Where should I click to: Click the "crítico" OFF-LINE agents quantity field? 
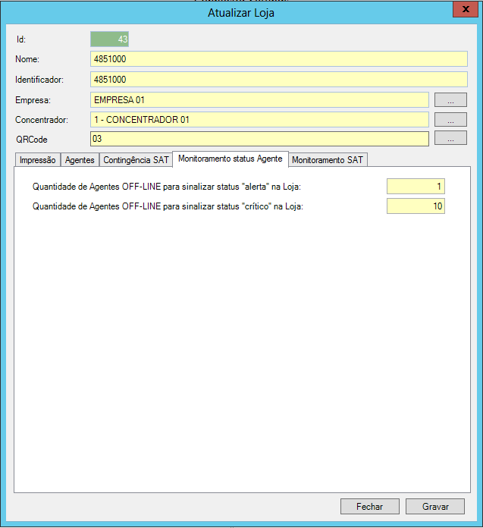click(416, 206)
